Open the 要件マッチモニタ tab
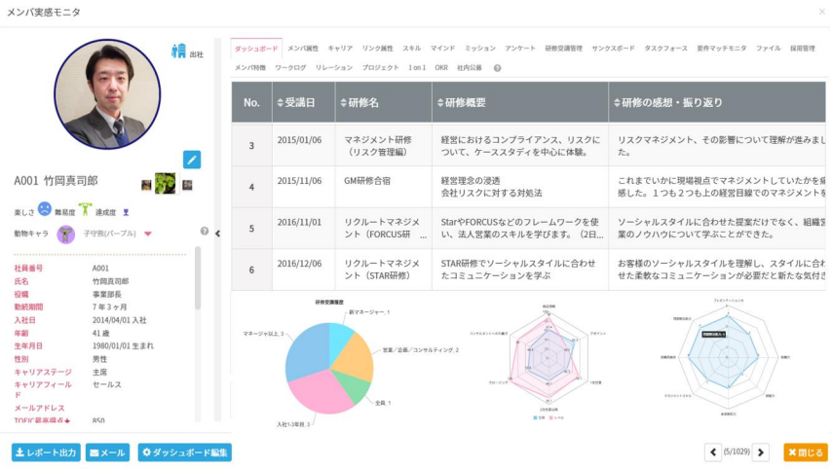Screen dimensions: 832x469 click(x=722, y=49)
